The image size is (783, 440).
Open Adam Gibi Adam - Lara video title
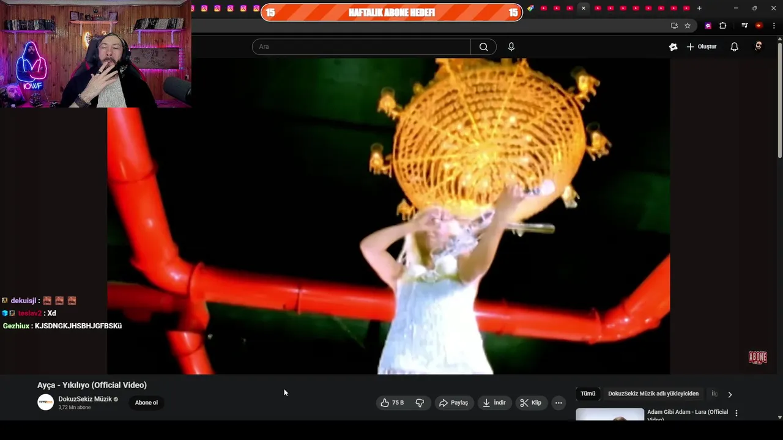click(688, 416)
